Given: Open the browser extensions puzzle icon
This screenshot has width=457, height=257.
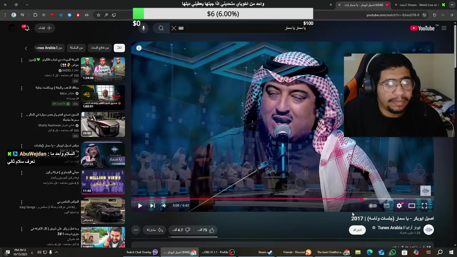Looking at the screenshot, I should [x=35, y=15].
